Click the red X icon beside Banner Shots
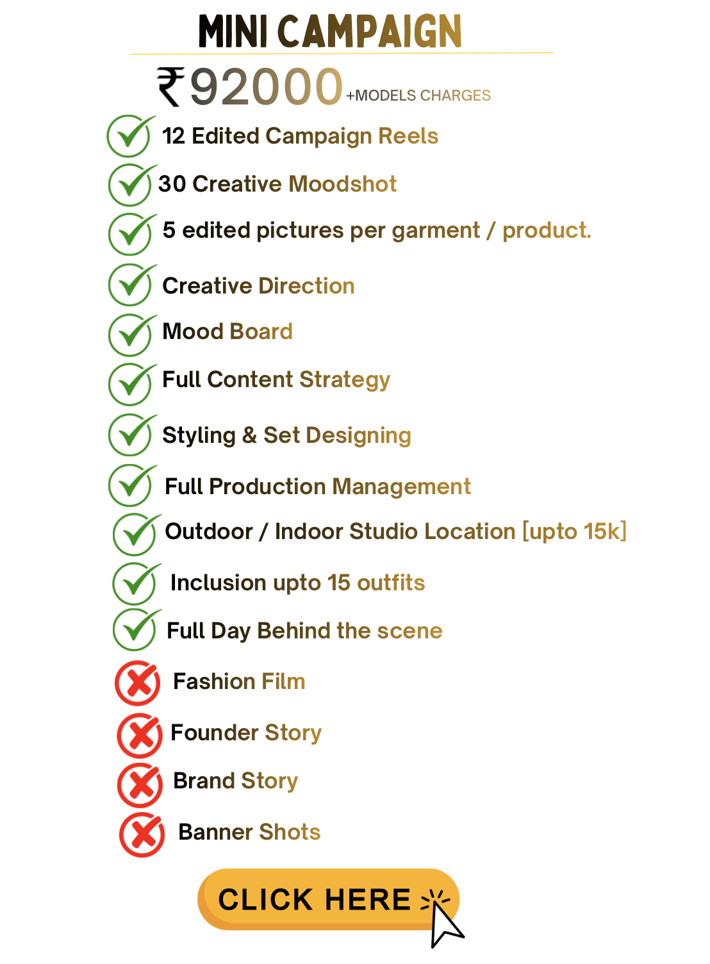Image resolution: width=710 pixels, height=964 pixels. [x=142, y=835]
